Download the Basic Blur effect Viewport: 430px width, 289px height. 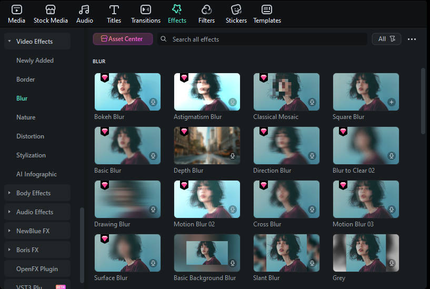(x=153, y=156)
